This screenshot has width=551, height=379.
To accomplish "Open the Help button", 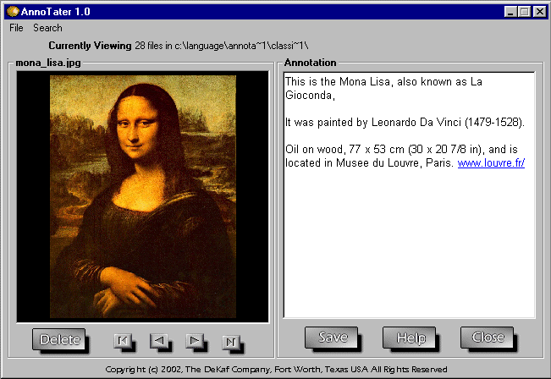I will point(410,338).
